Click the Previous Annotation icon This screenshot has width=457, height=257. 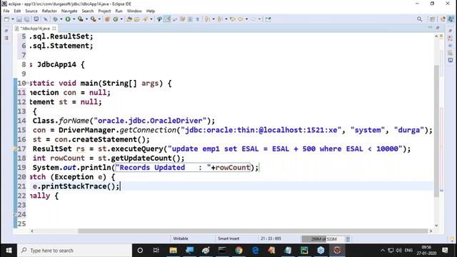click(x=220, y=19)
